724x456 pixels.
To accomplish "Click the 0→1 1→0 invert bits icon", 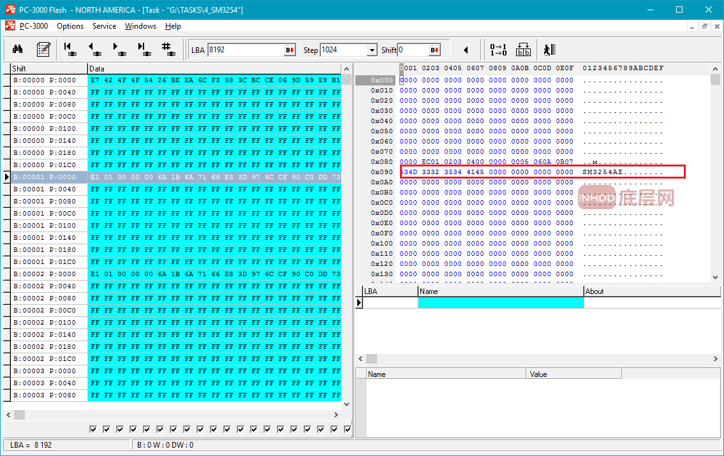I will click(498, 49).
